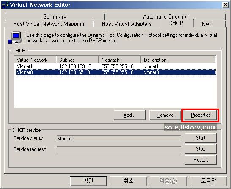Open Properties for selected network
The image size is (231, 189).
pos(201,115)
